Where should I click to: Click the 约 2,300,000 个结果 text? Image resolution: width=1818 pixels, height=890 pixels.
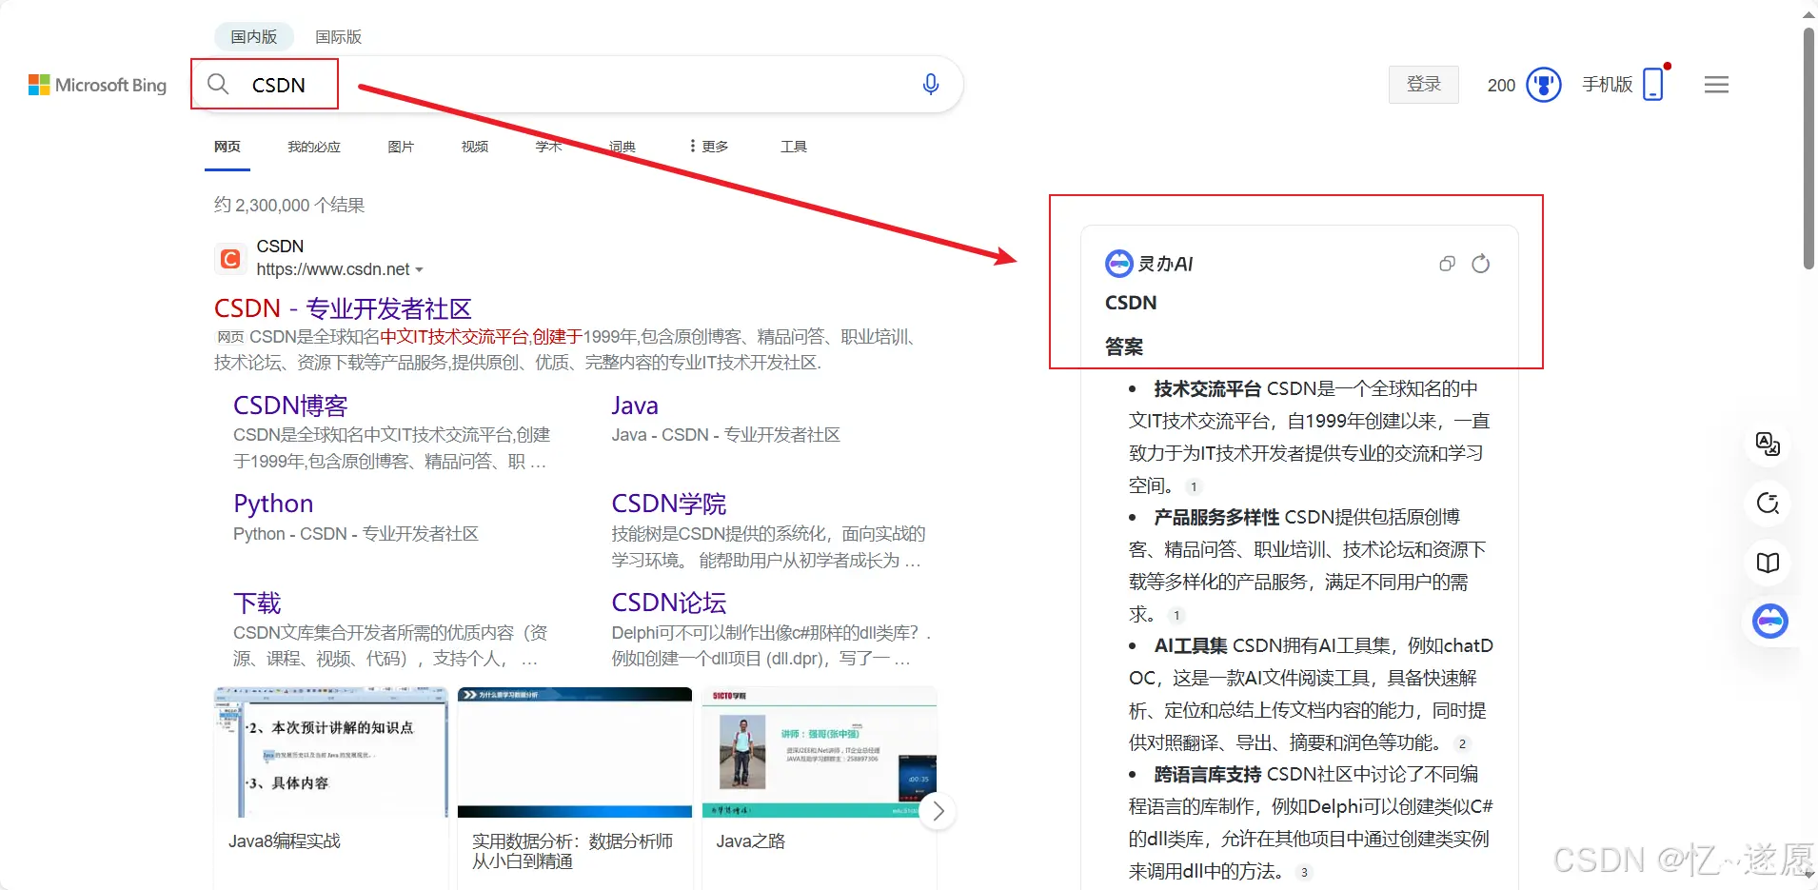click(x=289, y=205)
